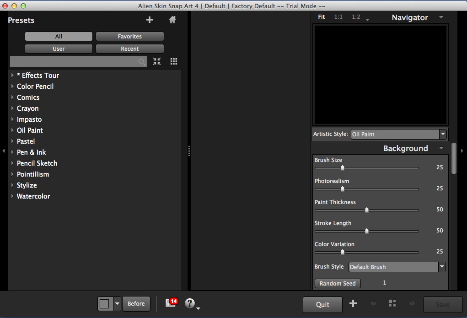Click the splitter handle between panels

point(189,151)
